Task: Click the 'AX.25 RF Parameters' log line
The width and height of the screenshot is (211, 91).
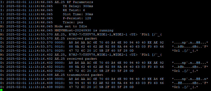Action: coord(47,2)
